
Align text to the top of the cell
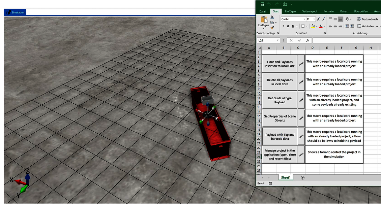tap(330, 19)
